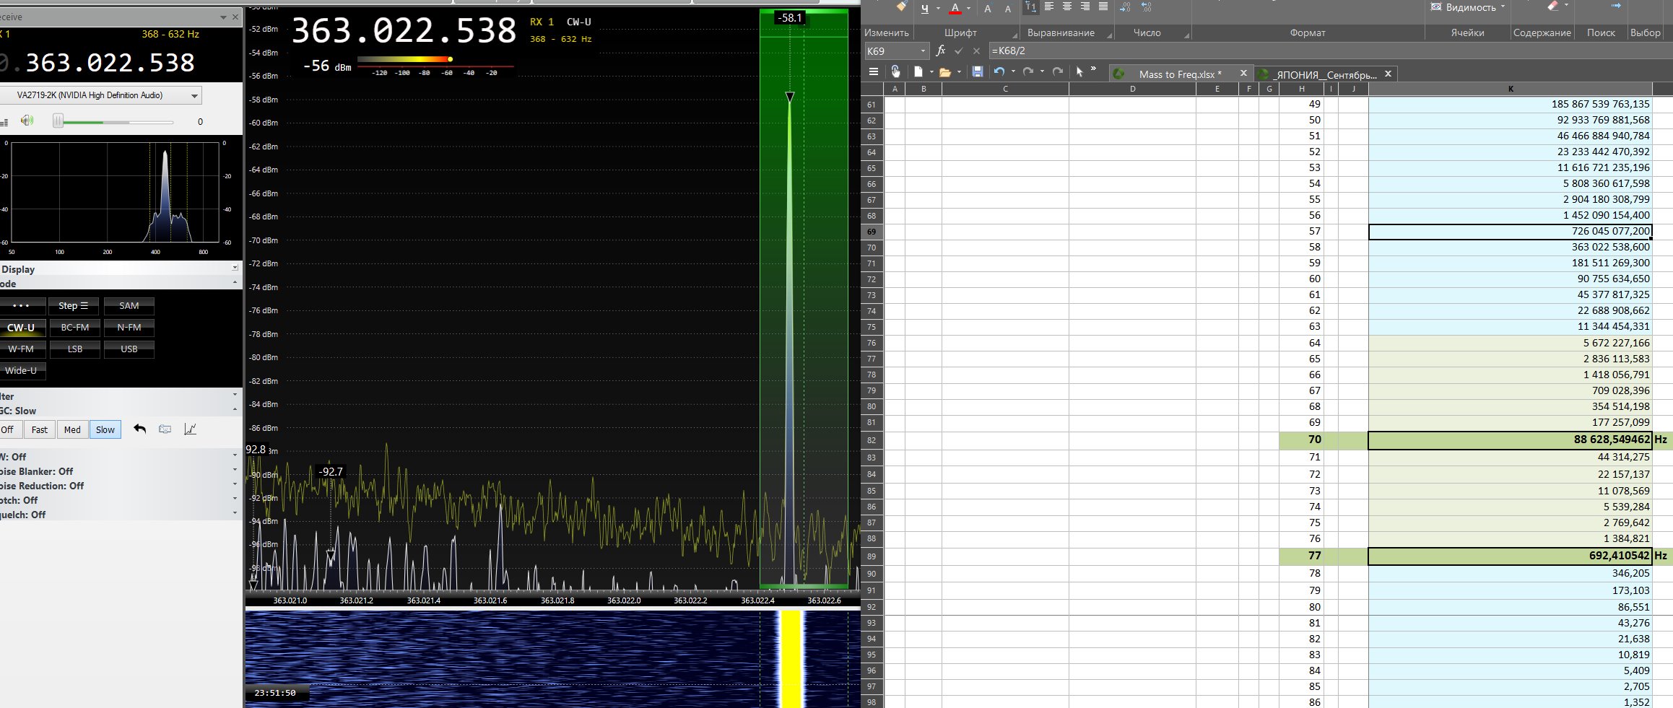
Task: Click the align center icon
Action: (1067, 6)
